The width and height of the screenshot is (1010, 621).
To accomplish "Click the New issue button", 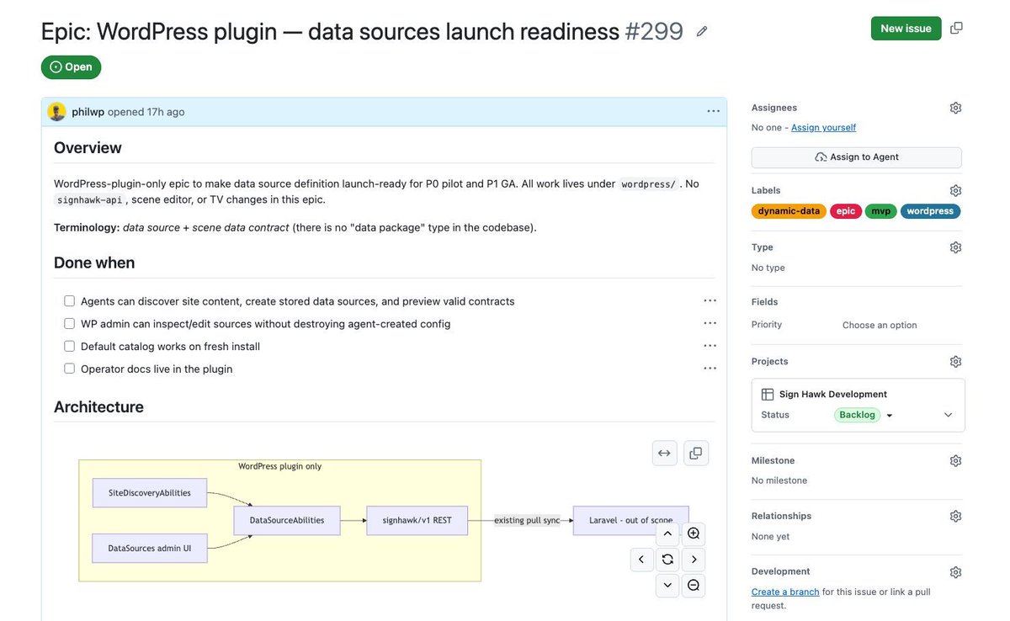I will pos(906,29).
